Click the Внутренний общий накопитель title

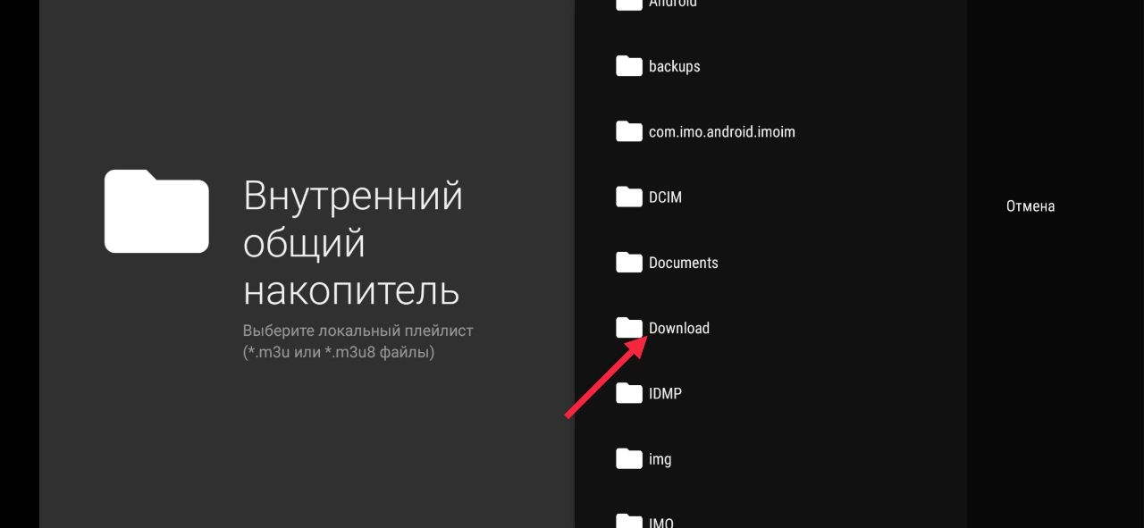click(353, 243)
